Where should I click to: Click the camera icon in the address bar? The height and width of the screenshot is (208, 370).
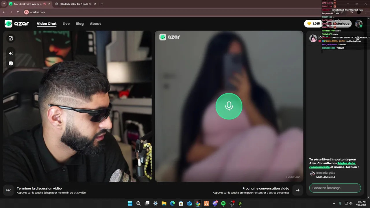point(26,12)
